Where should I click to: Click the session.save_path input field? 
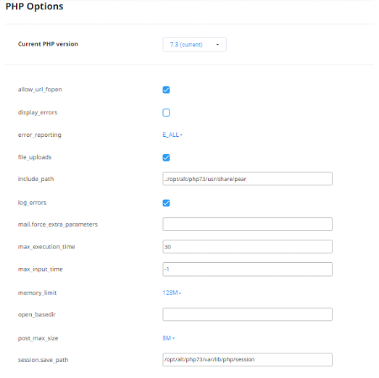pos(248,360)
